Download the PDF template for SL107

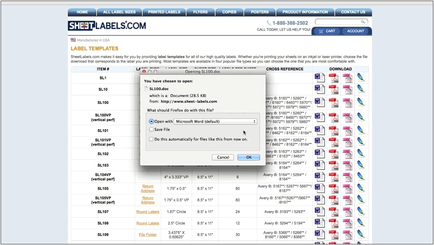(x=334, y=212)
